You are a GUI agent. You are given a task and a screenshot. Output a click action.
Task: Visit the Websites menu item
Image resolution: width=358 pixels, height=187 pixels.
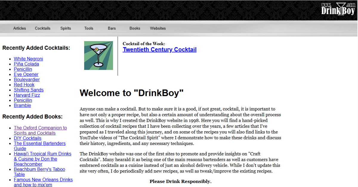[158, 28]
